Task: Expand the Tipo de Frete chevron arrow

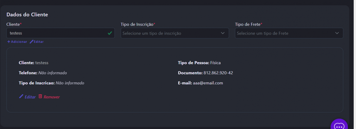Action: pos(337,33)
